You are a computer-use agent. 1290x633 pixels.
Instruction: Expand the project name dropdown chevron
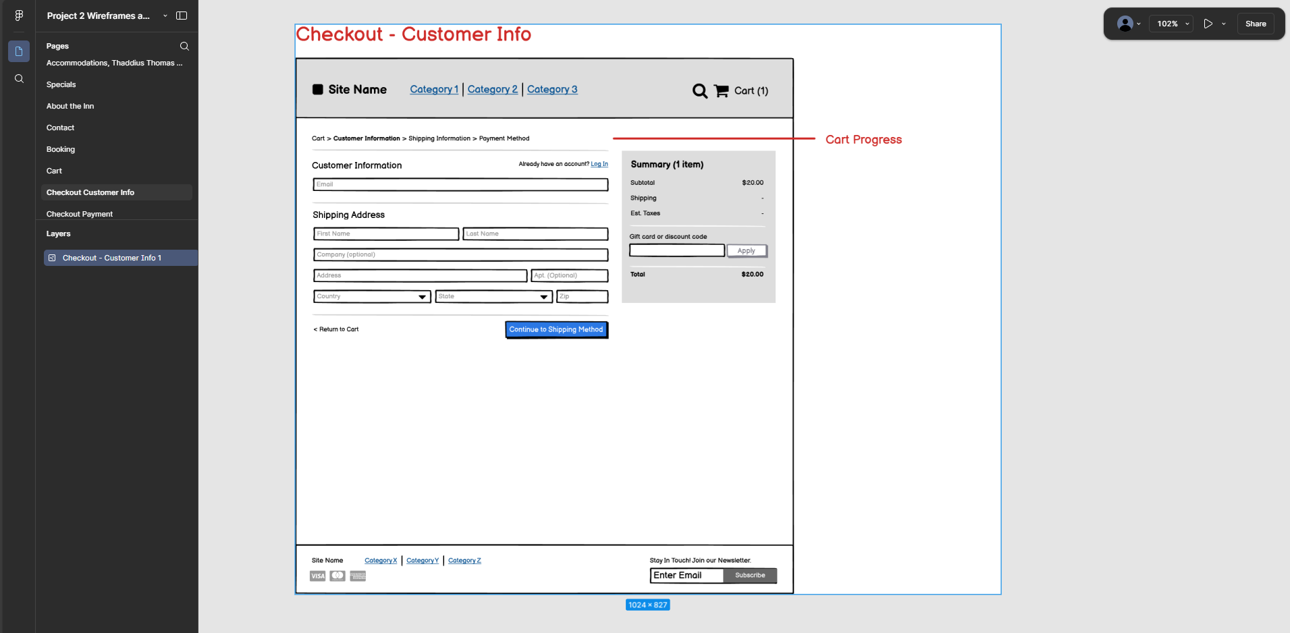click(x=165, y=16)
